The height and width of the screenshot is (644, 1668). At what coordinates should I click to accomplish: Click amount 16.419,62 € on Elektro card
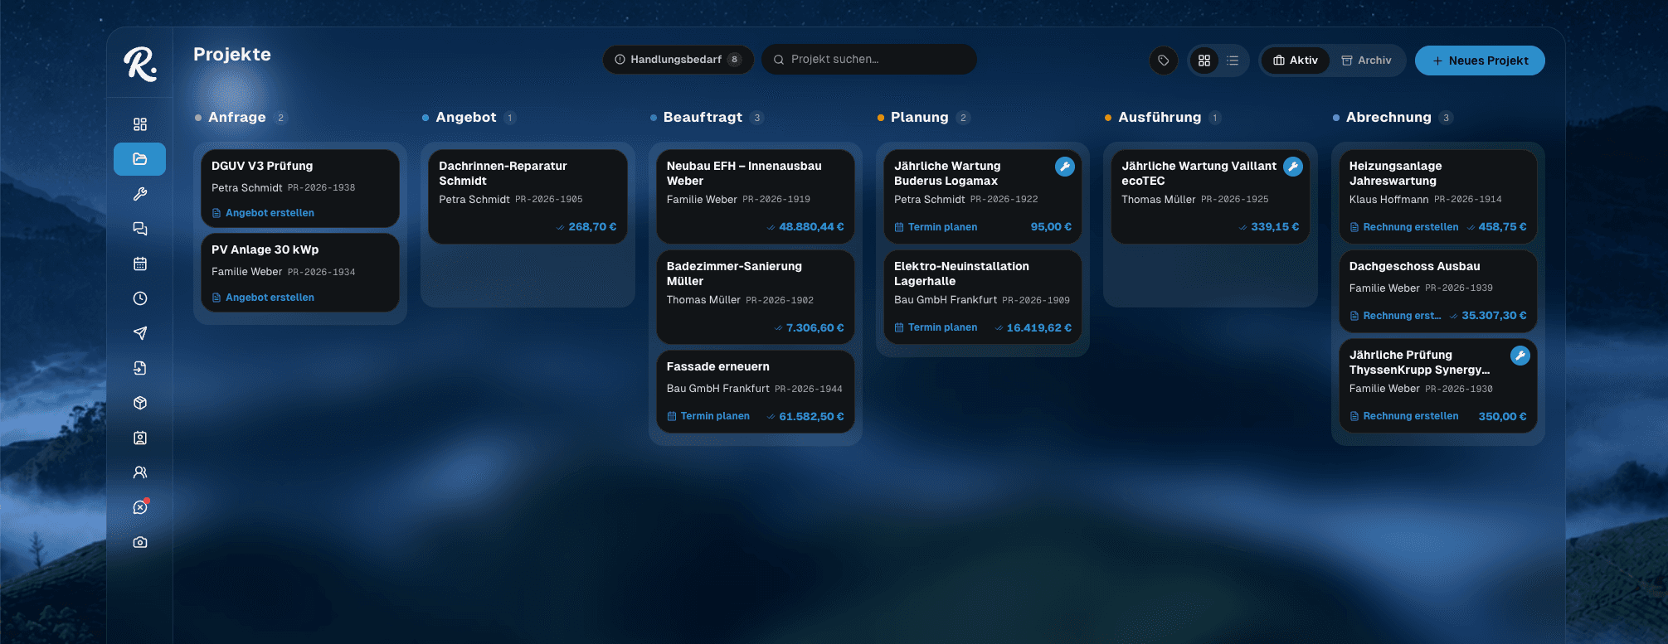[1038, 328]
